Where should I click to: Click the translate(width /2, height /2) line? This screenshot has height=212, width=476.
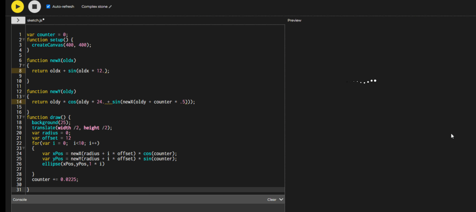[x=72, y=128]
